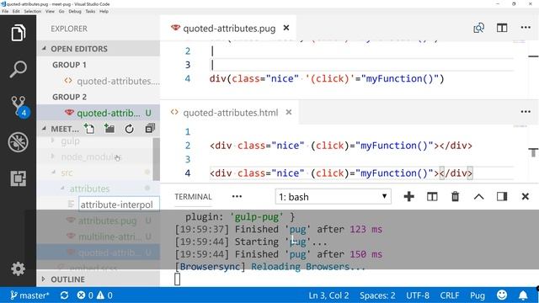
Task: Expand the OUTLINE section
Action: (x=99, y=279)
